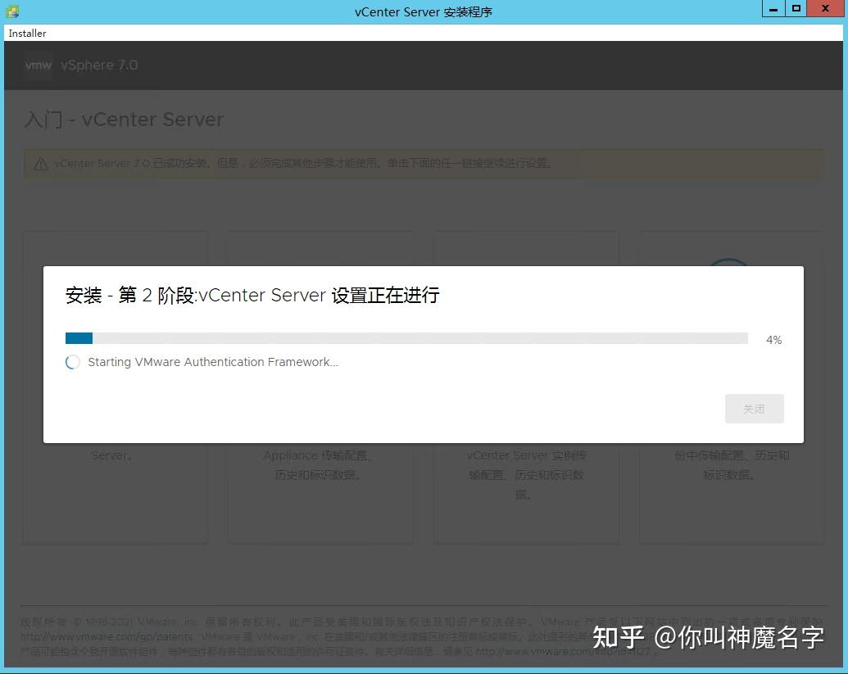The image size is (848, 674).
Task: Click the Appliance 传输配置 card text
Action: 320,455
